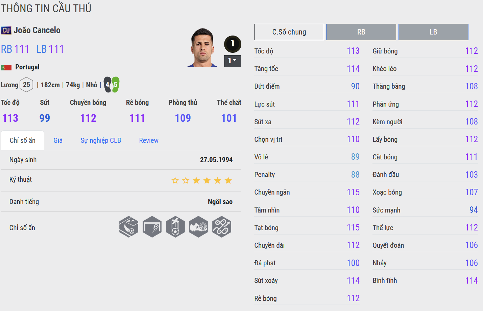The image size is (483, 311).
Task: Click the winding path dribble trait icon
Action: pos(222,227)
